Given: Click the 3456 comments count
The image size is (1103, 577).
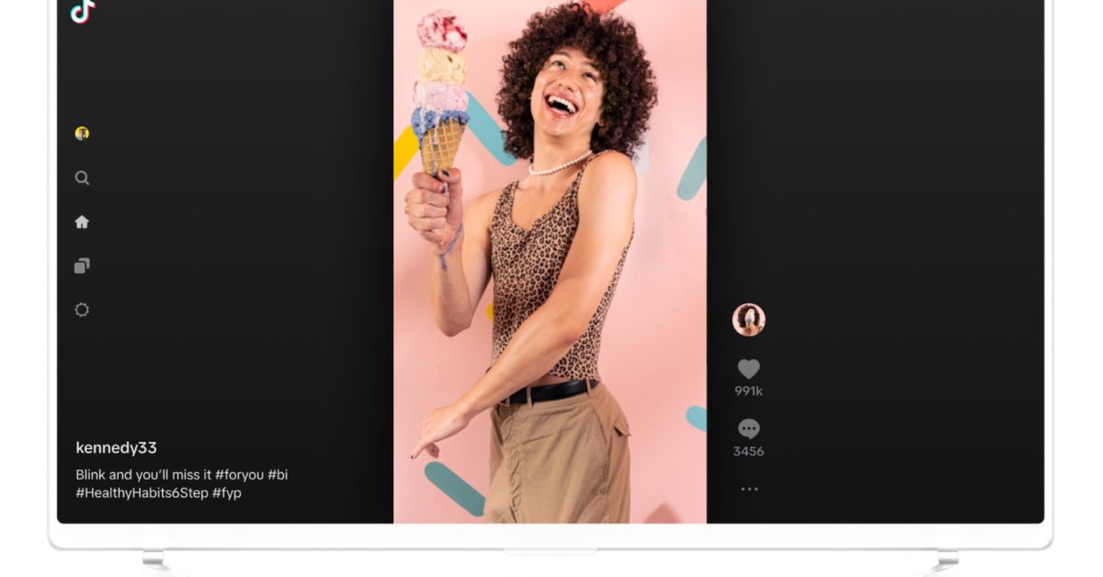Looking at the screenshot, I should [x=748, y=451].
